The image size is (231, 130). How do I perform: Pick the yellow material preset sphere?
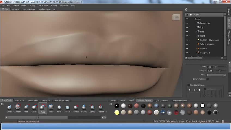pos(117,112)
